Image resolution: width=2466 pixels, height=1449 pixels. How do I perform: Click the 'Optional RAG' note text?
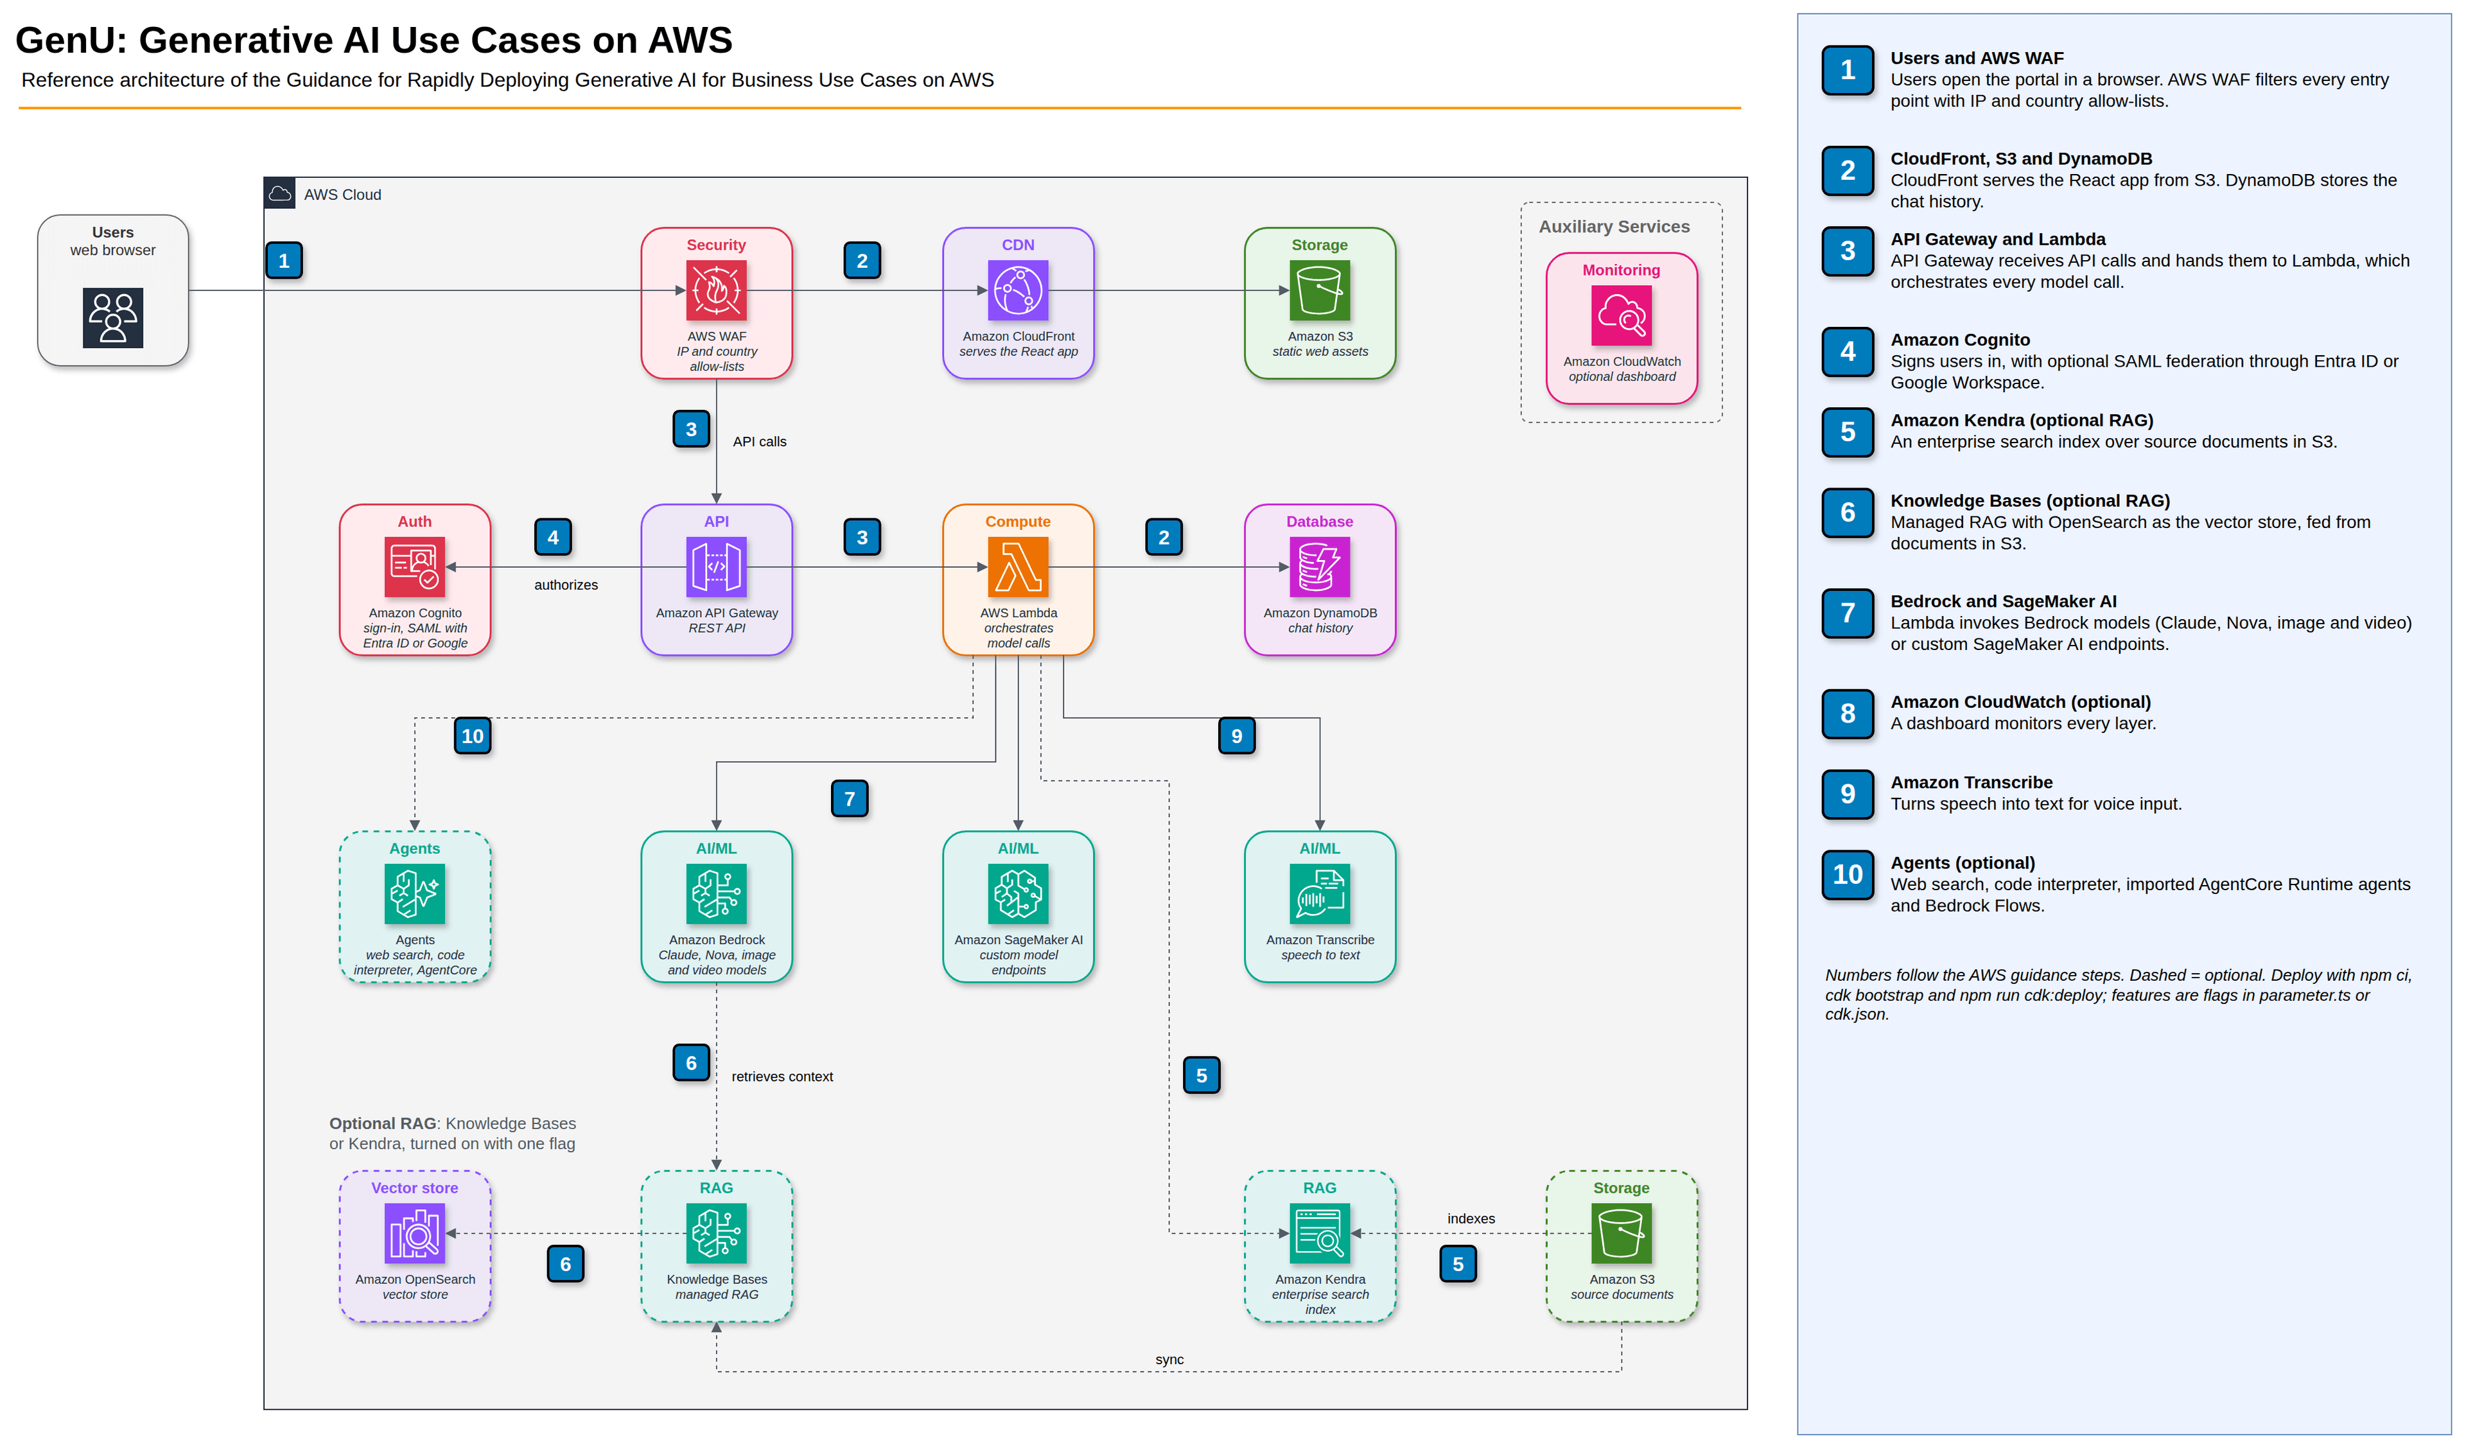tap(452, 1134)
